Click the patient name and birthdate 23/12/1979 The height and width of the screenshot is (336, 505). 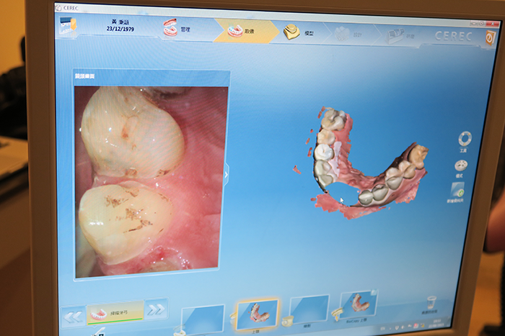pos(120,25)
